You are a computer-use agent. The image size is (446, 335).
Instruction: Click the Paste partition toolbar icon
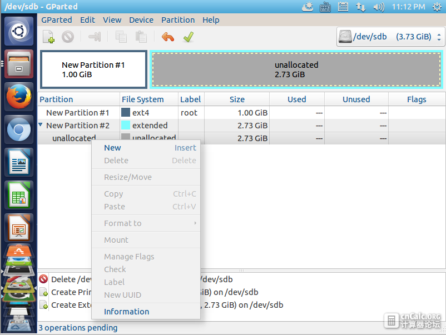tap(141, 37)
